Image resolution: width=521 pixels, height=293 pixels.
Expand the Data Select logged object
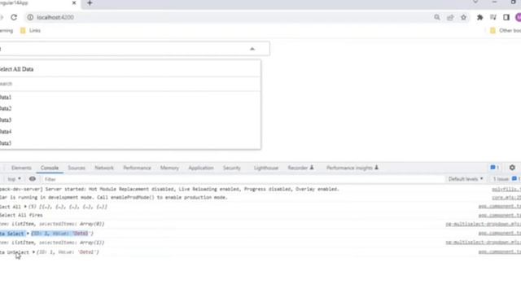click(x=28, y=234)
